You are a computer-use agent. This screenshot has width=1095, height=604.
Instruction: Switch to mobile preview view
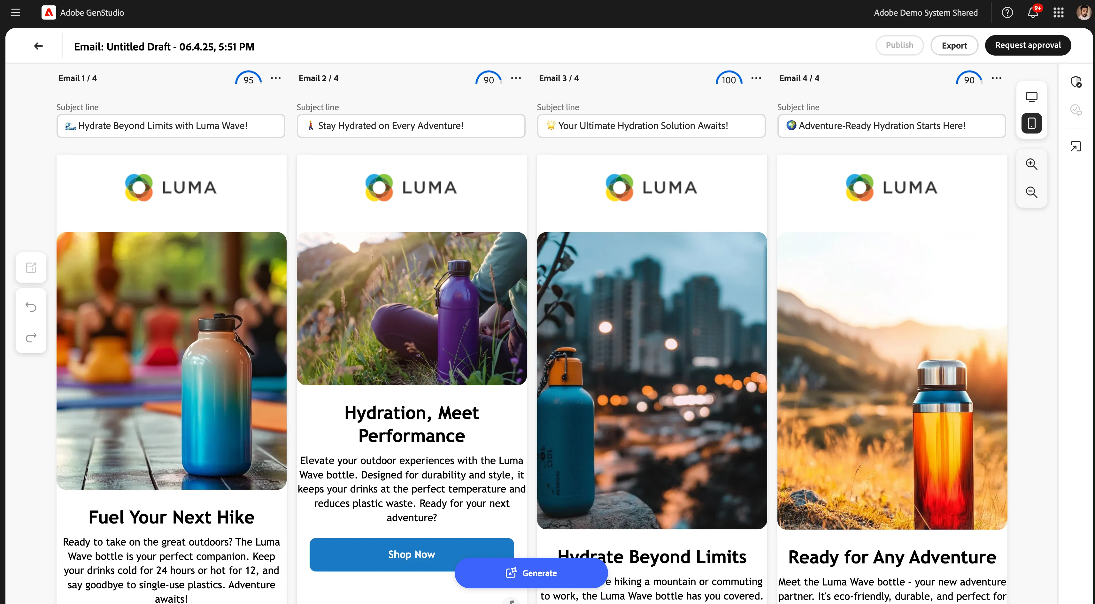[x=1031, y=123]
